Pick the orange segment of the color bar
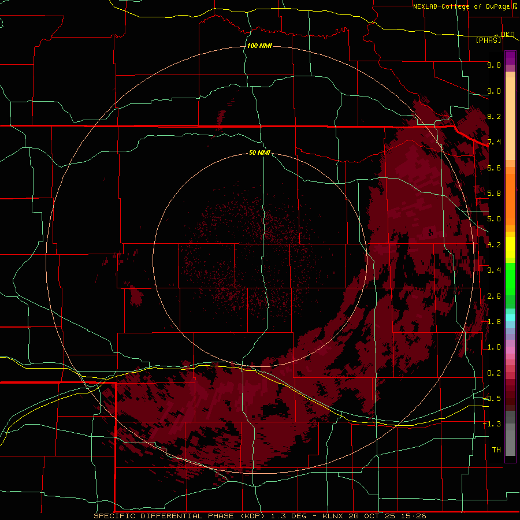The height and width of the screenshot is (520, 520). (510, 199)
